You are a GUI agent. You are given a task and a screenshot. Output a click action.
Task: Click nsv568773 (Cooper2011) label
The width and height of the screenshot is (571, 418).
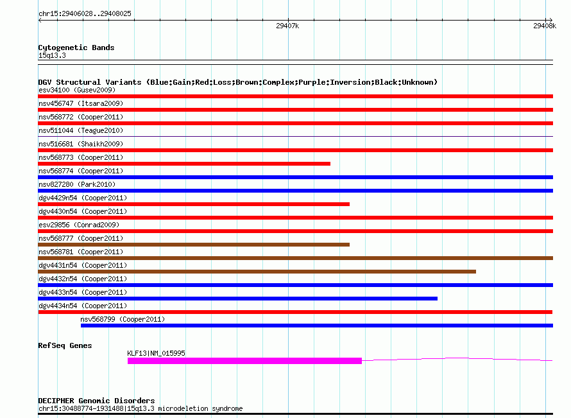click(81, 157)
